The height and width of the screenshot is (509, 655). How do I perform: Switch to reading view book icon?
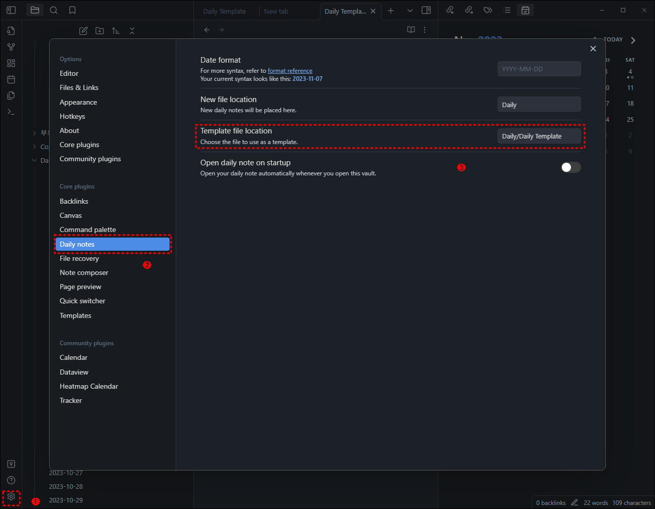pos(411,30)
